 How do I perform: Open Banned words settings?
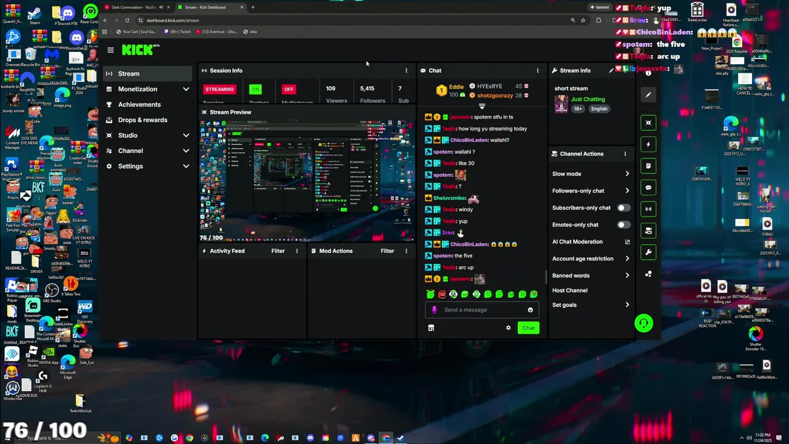pos(591,276)
